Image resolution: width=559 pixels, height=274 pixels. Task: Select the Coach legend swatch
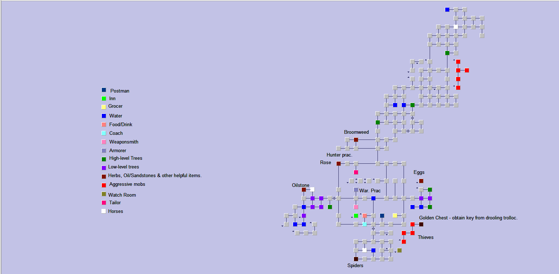tap(104, 133)
